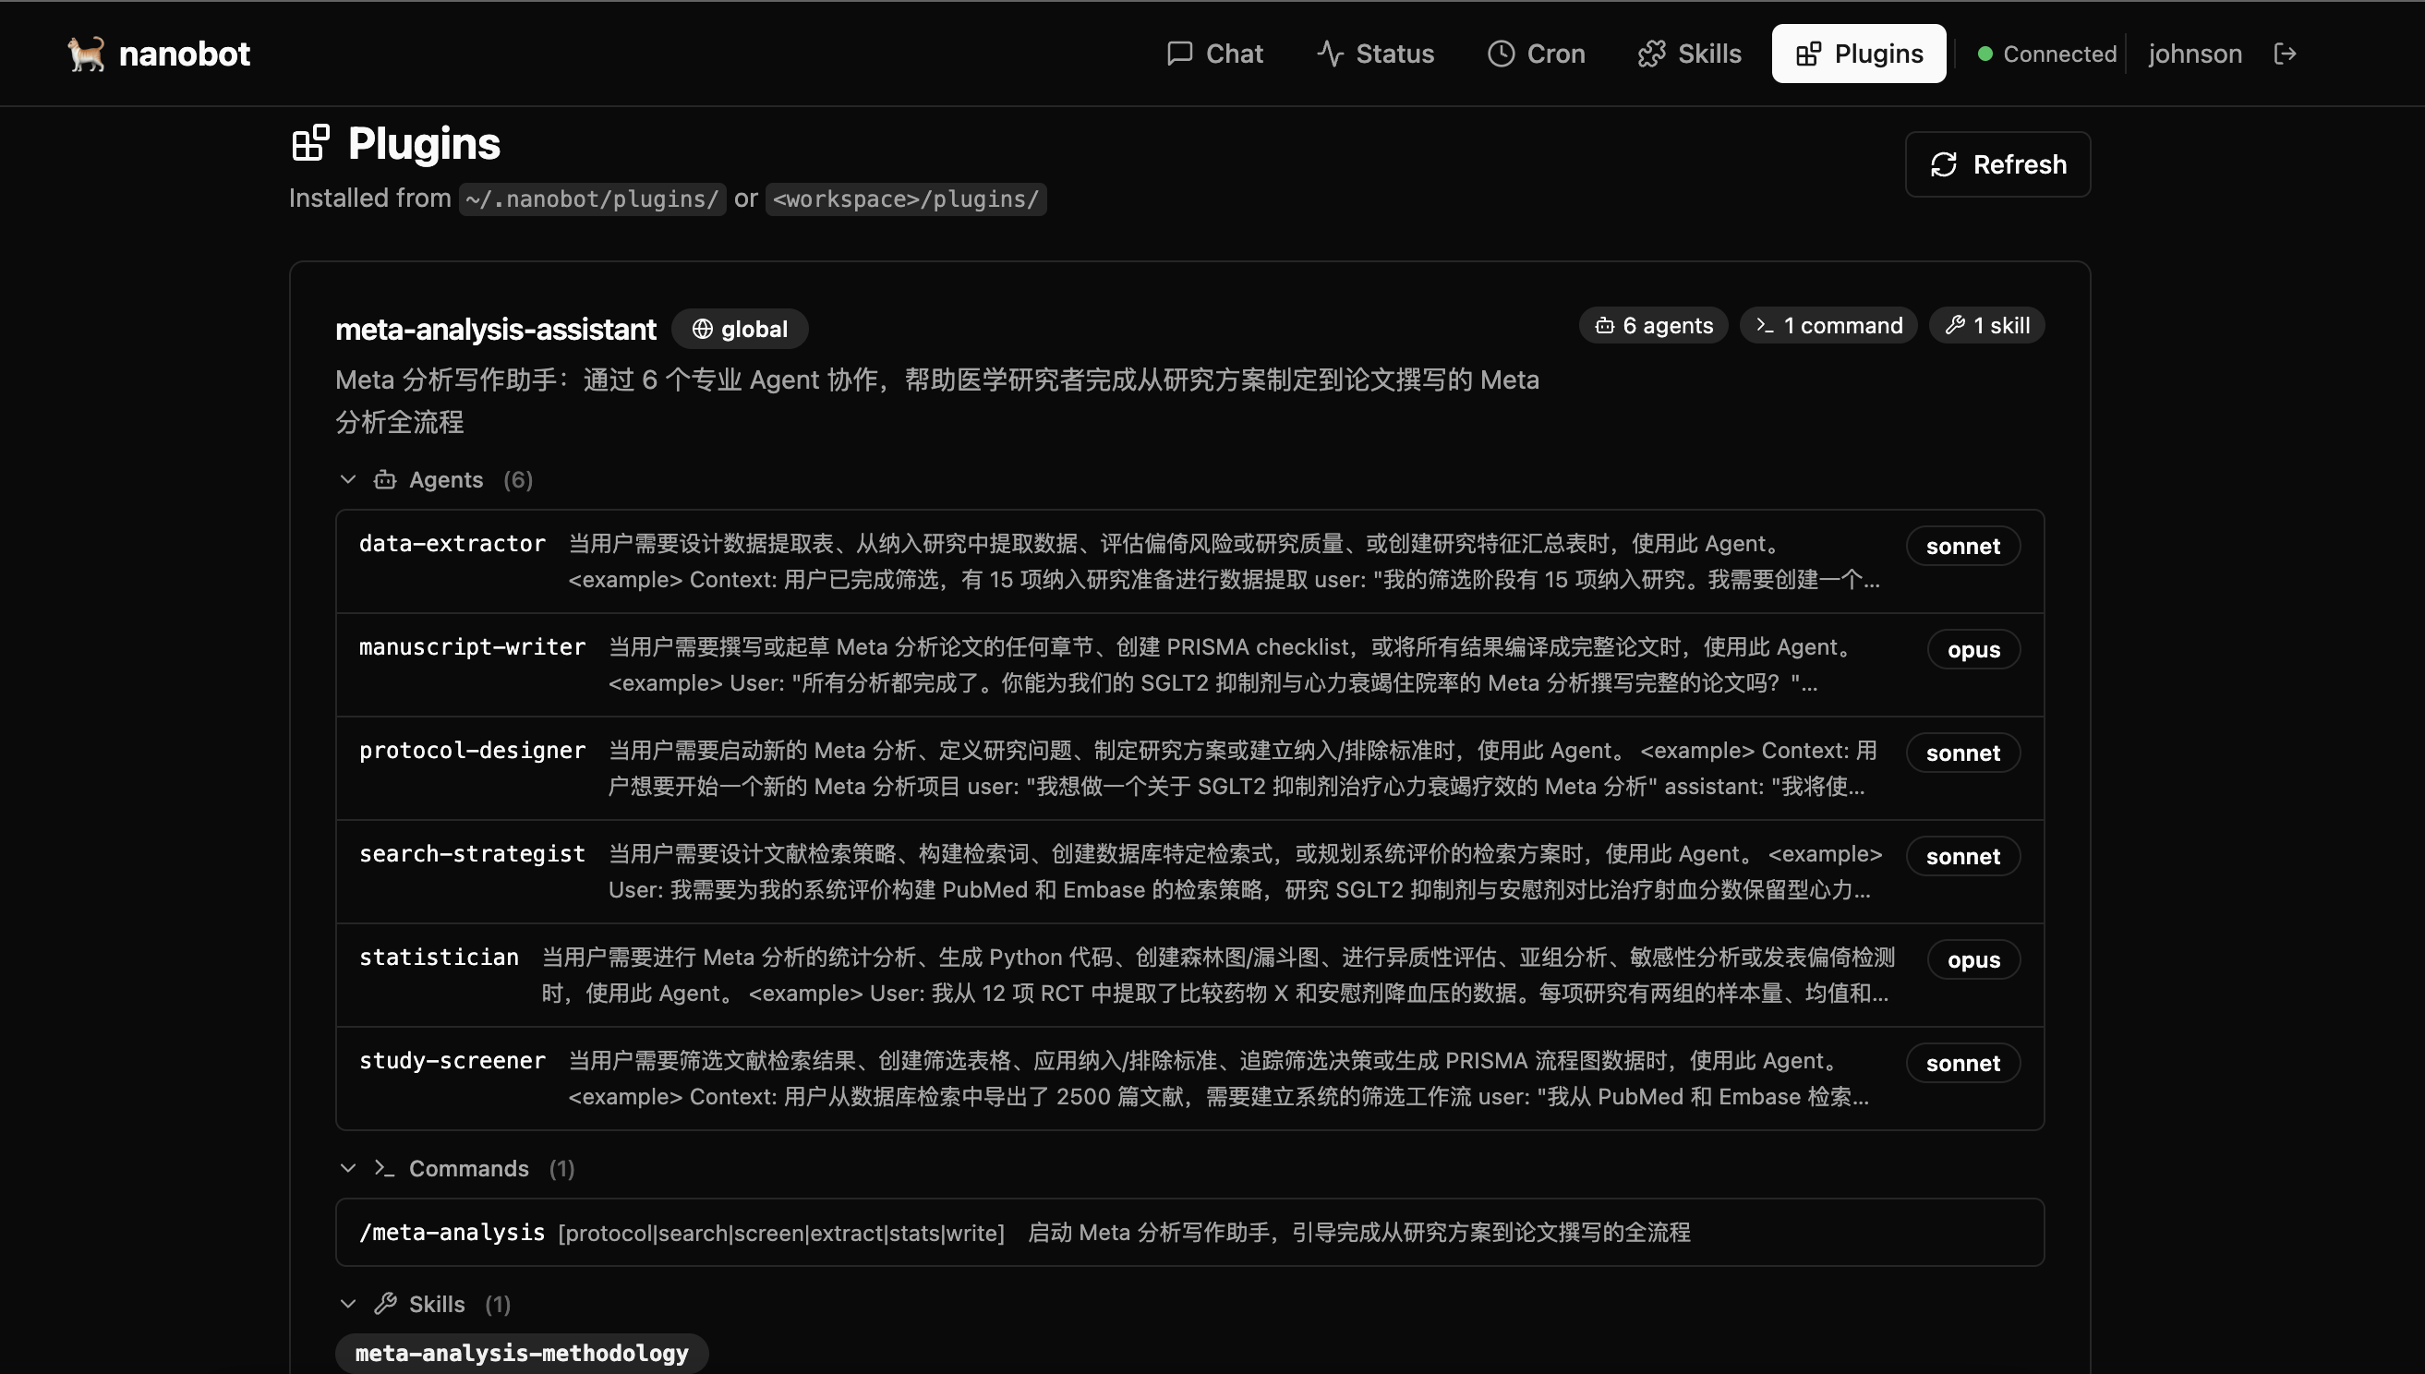Click the Refresh button
This screenshot has height=1374, width=2425.
pyautogui.click(x=1997, y=164)
